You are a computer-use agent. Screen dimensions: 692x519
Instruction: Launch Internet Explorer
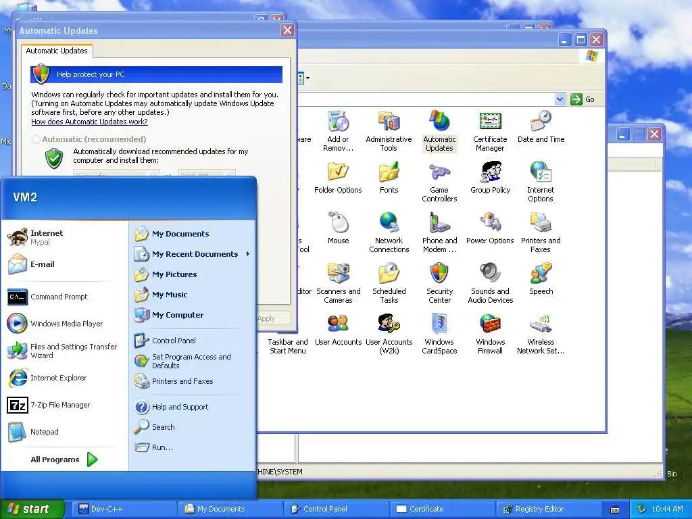[64, 378]
